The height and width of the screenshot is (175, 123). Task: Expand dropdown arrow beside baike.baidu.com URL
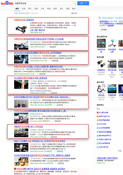pyautogui.click(x=43, y=32)
